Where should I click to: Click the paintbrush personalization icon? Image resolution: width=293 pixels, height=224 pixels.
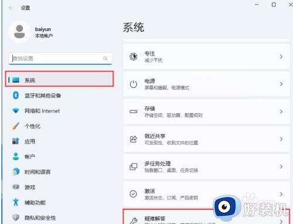pos(16,126)
